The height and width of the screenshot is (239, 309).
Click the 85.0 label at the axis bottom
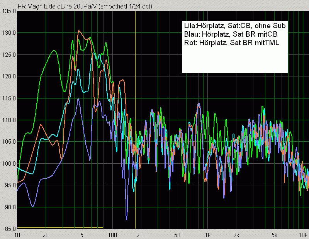pos(9,229)
